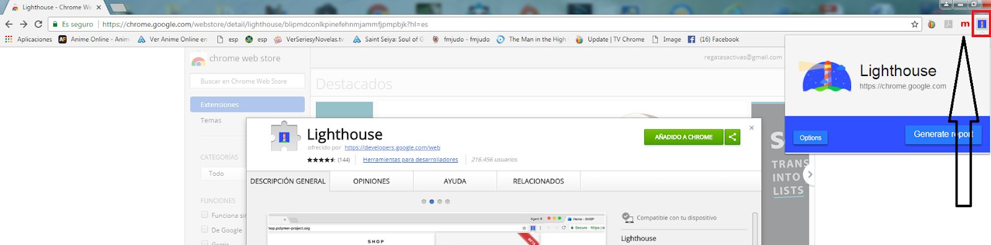Close the Lighthouse detail dialog with X
The height and width of the screenshot is (245, 991).
point(751,127)
